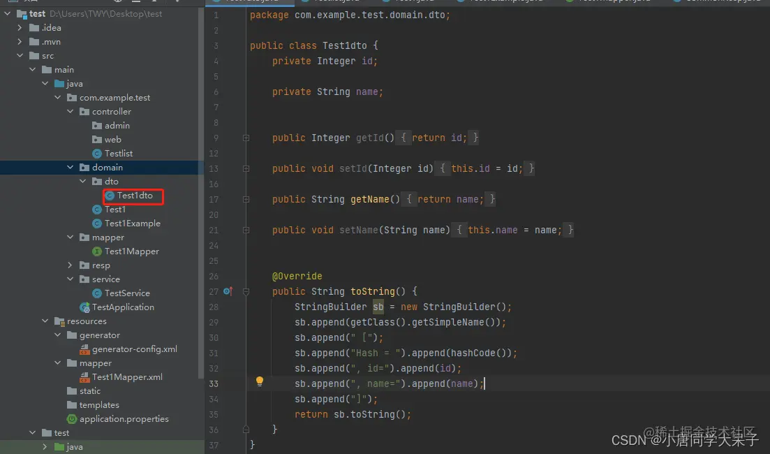The width and height of the screenshot is (770, 454).
Task: Select the resources folder icon
Action: click(59, 321)
